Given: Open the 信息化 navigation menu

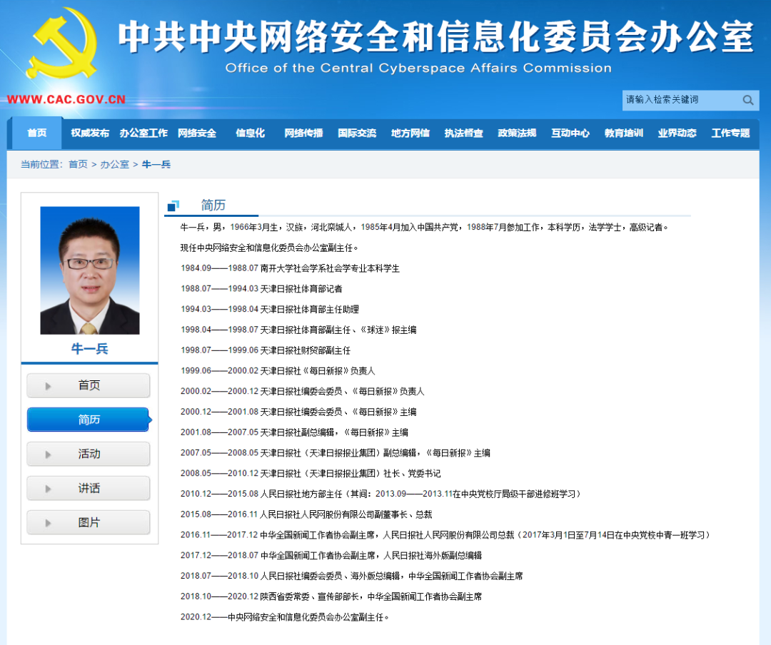Looking at the screenshot, I should pos(251,133).
